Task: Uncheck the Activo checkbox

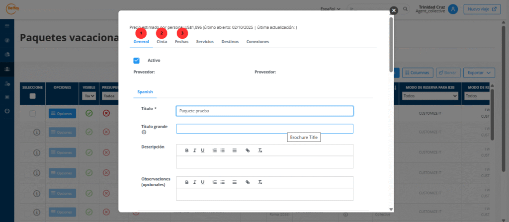Action: click(x=137, y=61)
